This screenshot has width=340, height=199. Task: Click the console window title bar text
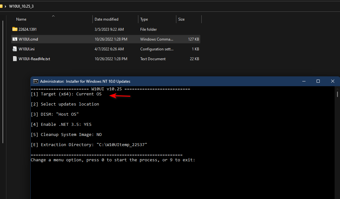[x=85, y=81]
